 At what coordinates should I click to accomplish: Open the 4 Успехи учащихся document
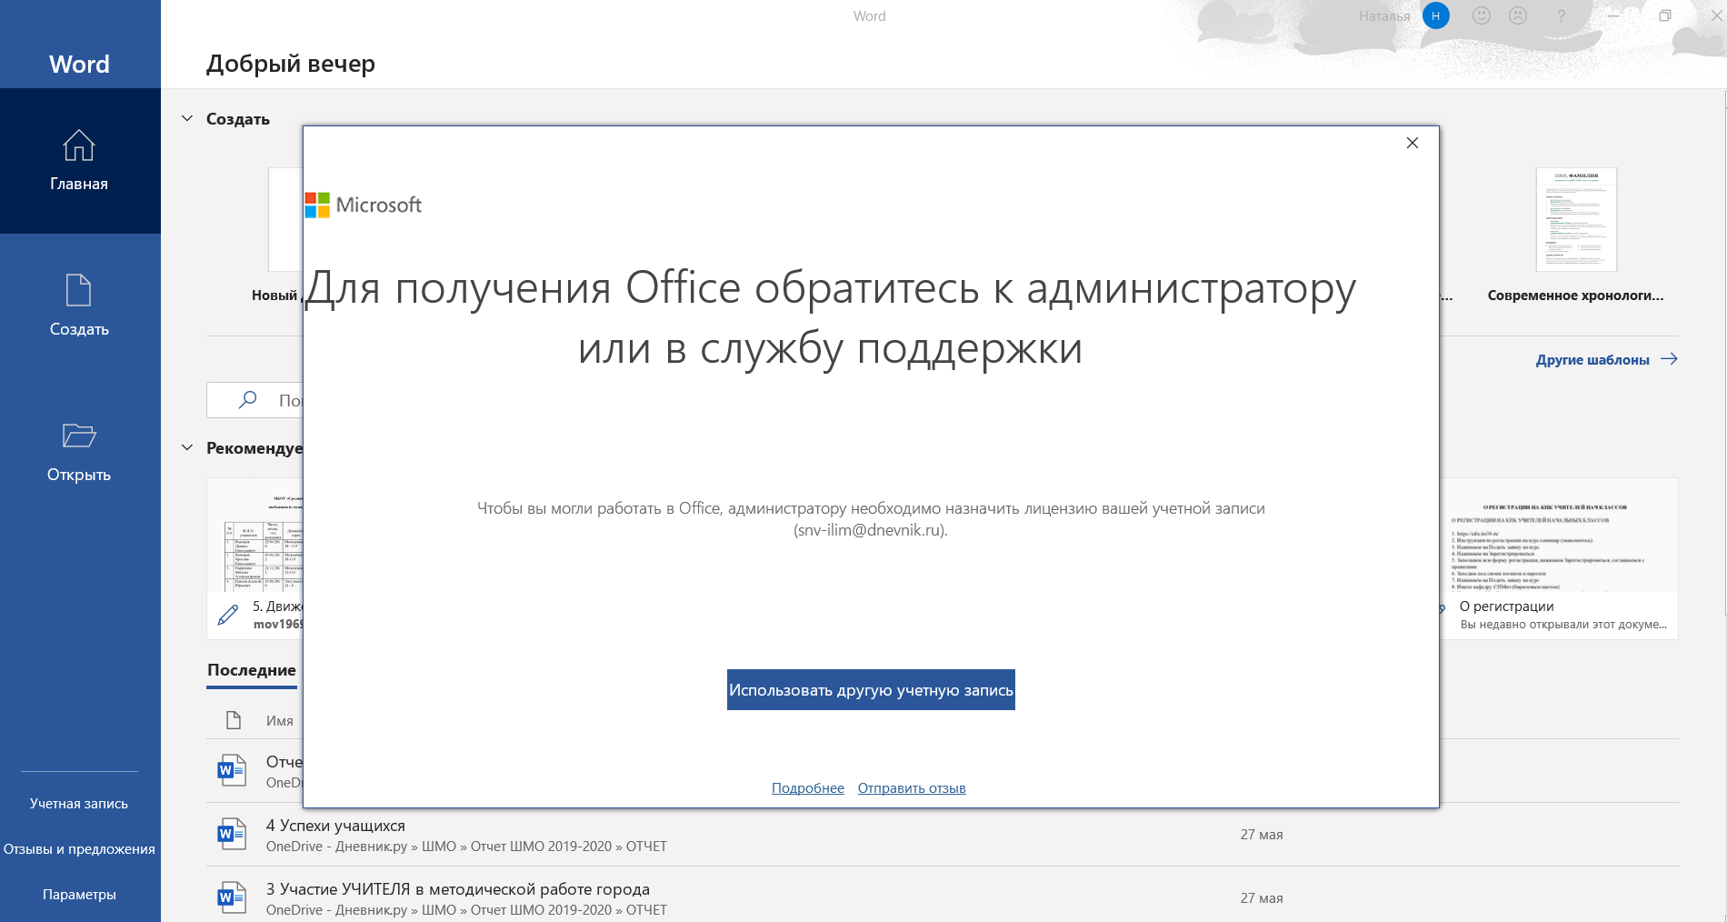pos(942,835)
